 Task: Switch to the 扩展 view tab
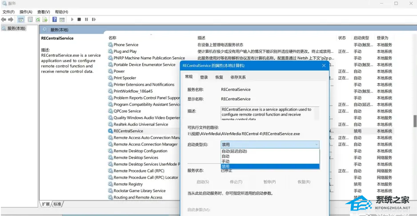[x=46, y=204]
